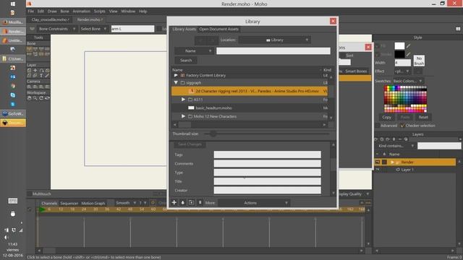Select the Zoom Workspace magnifier tool
This screenshot has width=463, height=260.
35,98
